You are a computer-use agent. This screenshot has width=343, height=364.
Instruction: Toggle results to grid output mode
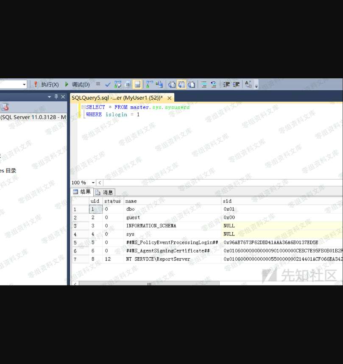pyautogui.click(x=181, y=85)
